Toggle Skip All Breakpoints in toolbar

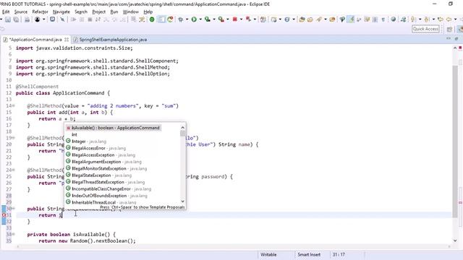62,19
